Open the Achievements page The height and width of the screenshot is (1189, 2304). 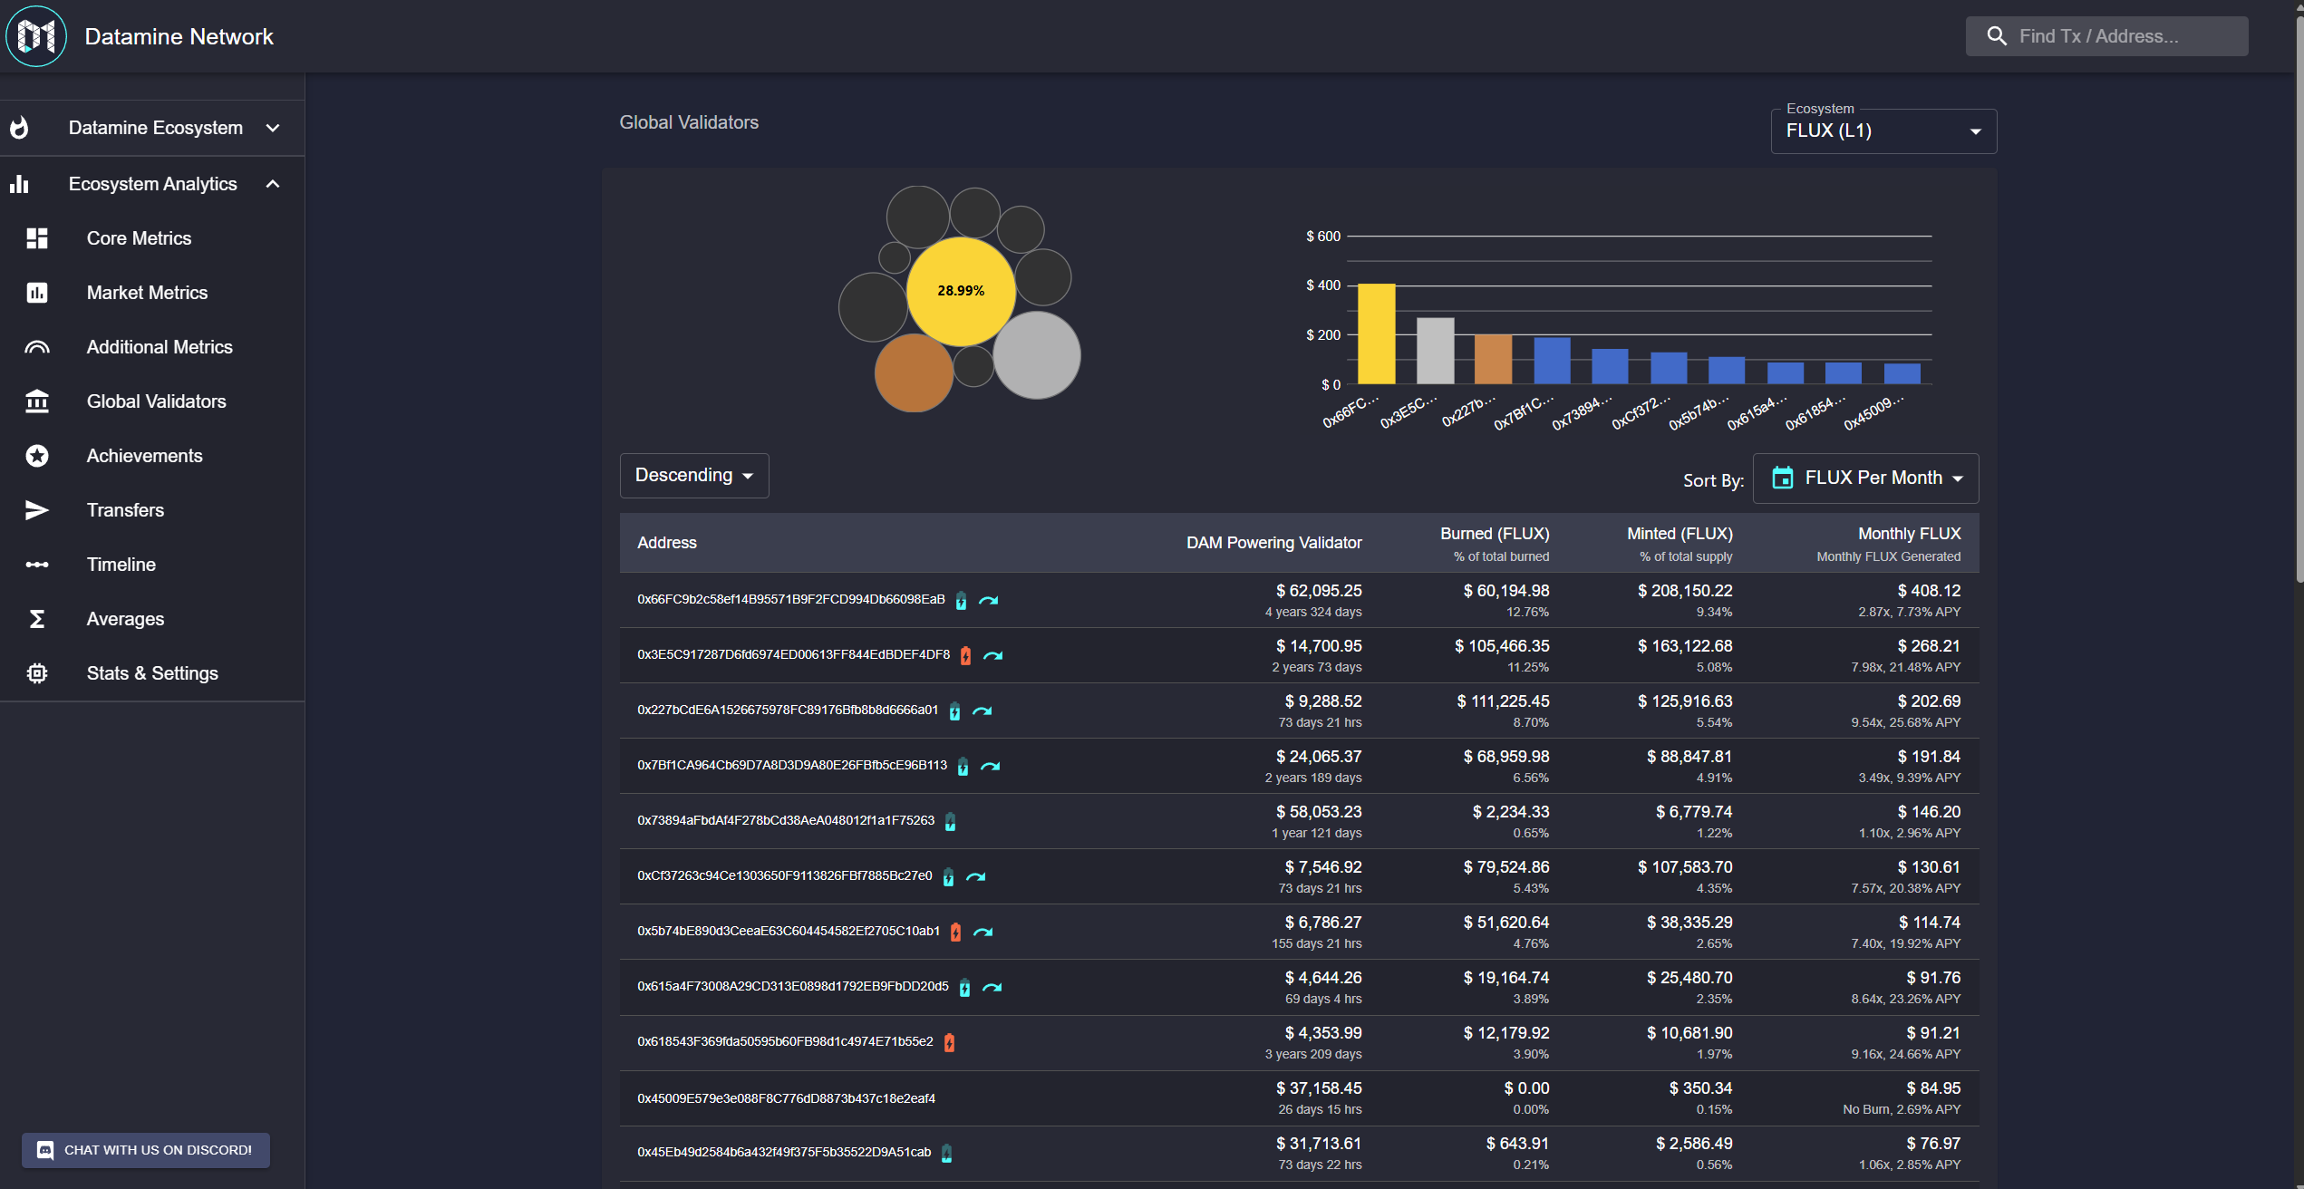click(152, 456)
